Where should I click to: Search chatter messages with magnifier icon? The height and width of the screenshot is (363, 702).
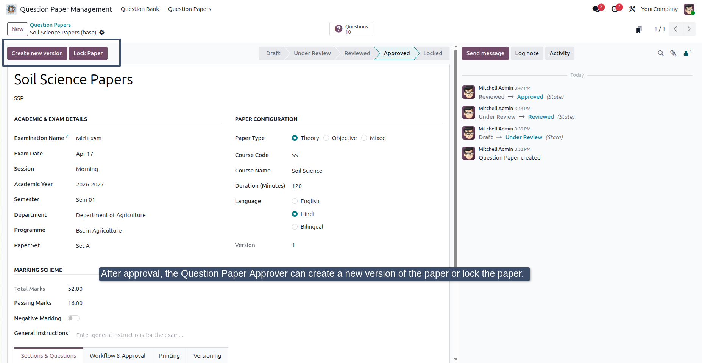coord(661,53)
